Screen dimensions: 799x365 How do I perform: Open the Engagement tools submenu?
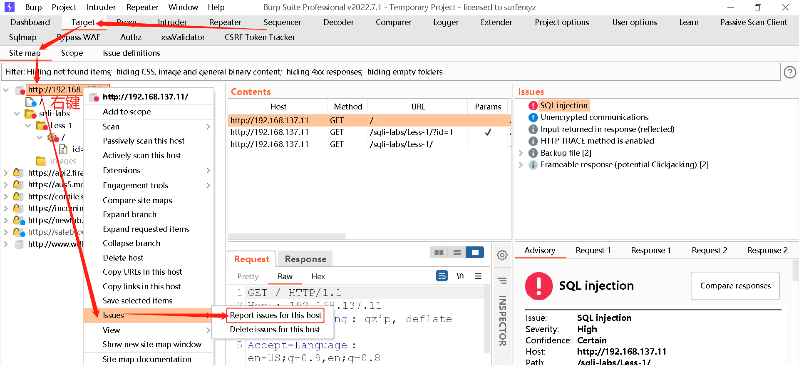point(149,185)
